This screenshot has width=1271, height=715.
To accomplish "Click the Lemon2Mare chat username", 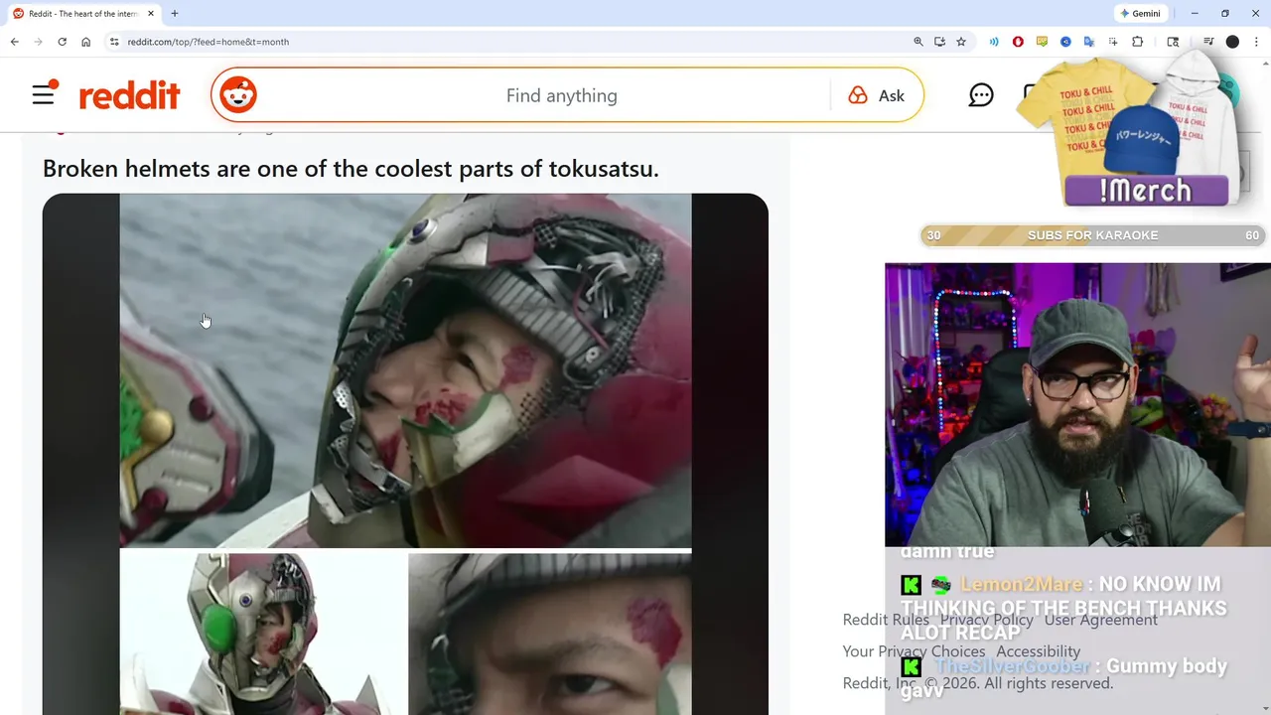I will pos(1022,584).
